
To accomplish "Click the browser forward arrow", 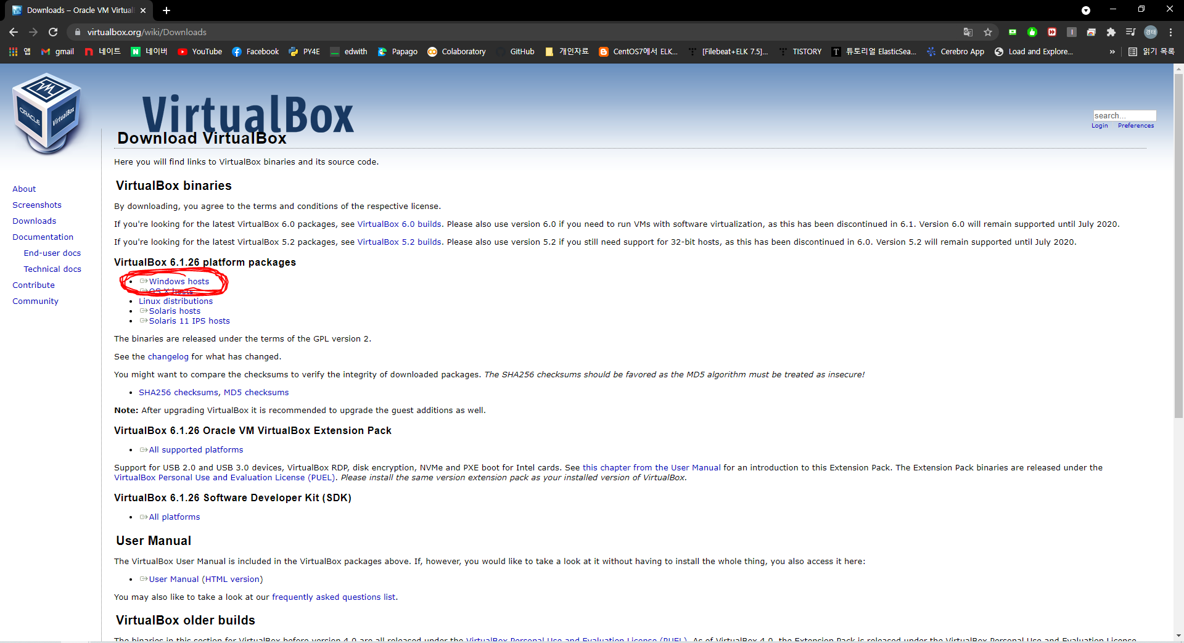I will pyautogui.click(x=33, y=32).
